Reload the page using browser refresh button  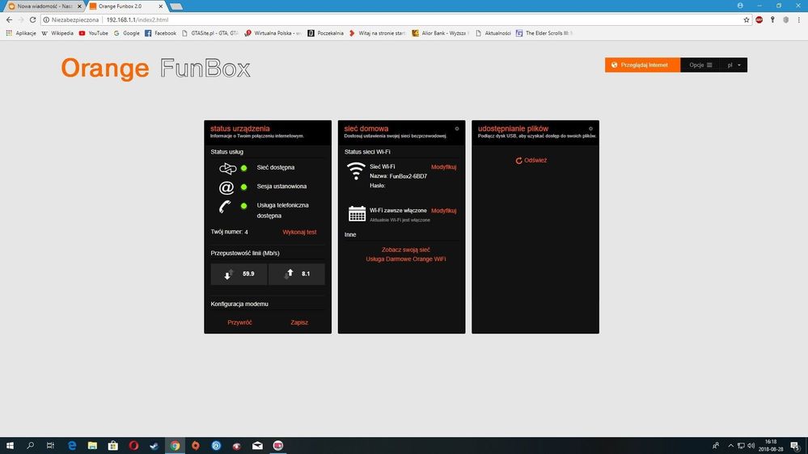(32, 19)
